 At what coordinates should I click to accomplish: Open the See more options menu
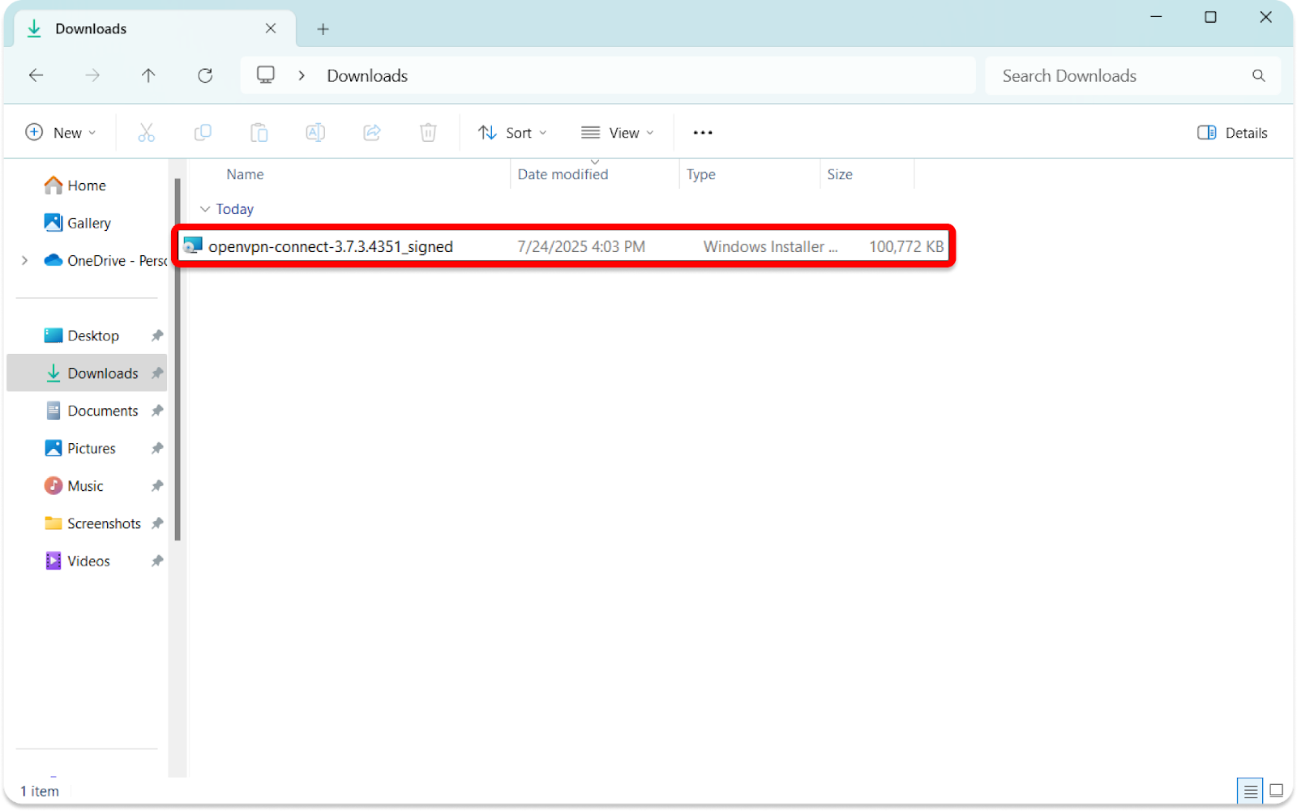[703, 133]
